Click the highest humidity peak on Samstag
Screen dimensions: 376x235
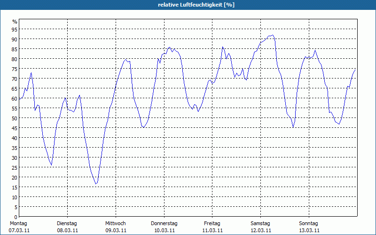tap(273, 35)
